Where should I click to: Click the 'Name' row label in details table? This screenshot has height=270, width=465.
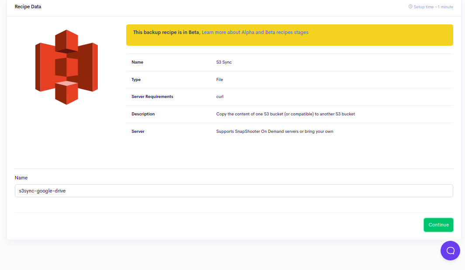(137, 62)
